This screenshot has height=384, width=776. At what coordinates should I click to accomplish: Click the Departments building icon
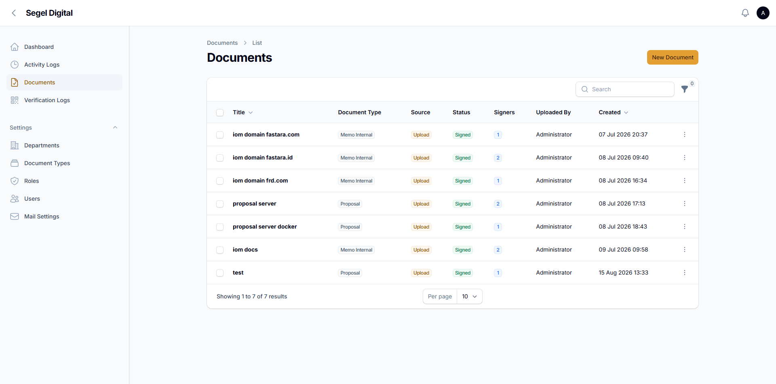click(x=15, y=145)
